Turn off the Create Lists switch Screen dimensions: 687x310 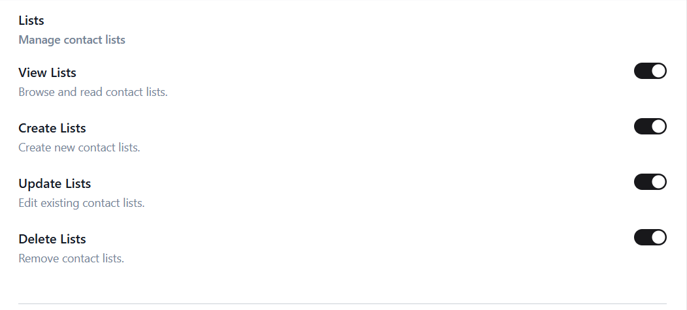coord(650,127)
